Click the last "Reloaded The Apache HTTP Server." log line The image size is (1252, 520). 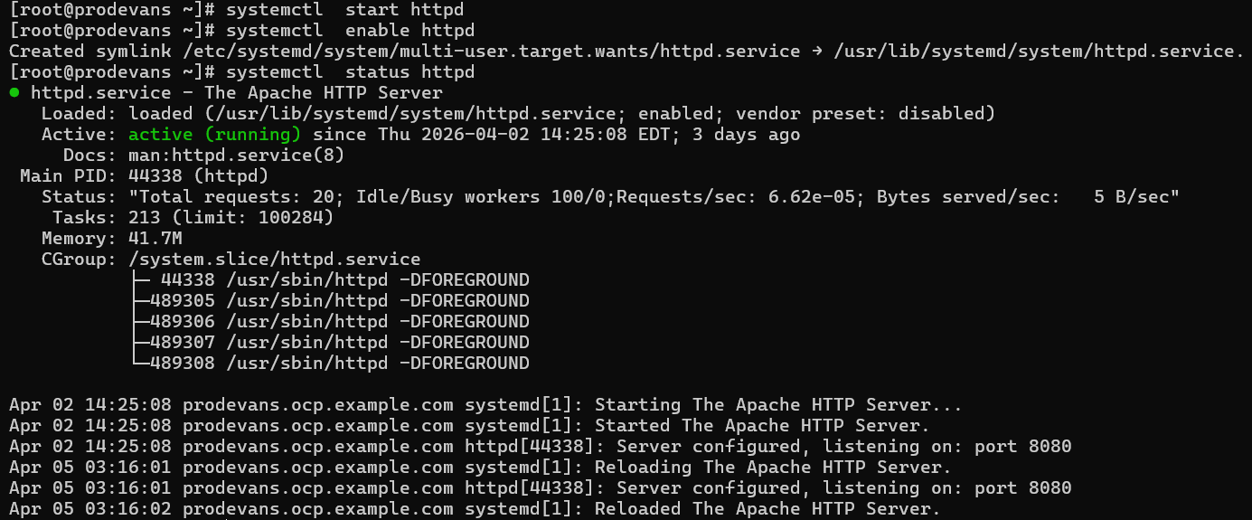point(767,509)
